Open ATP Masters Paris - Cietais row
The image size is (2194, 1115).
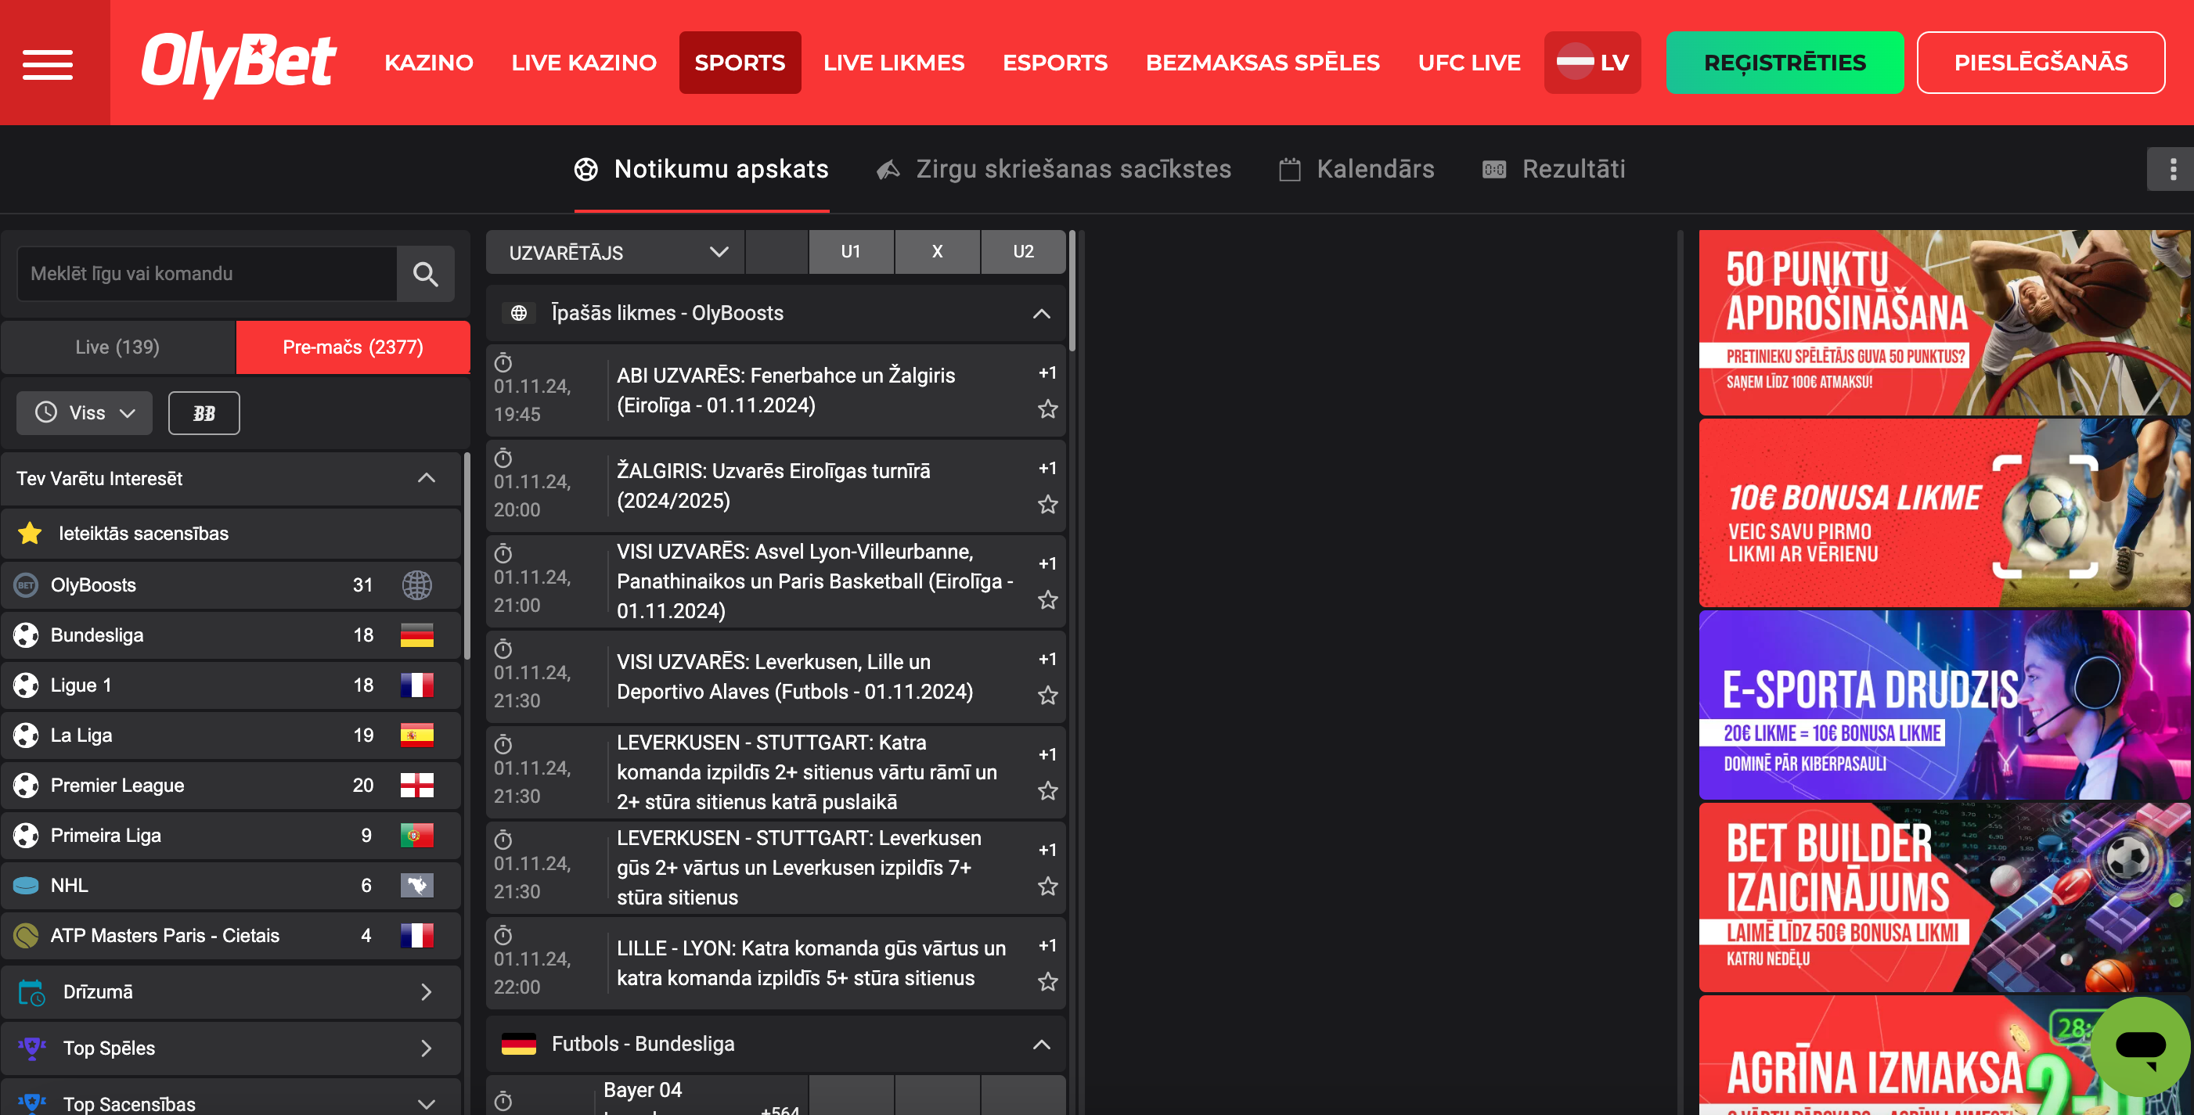tap(231, 935)
